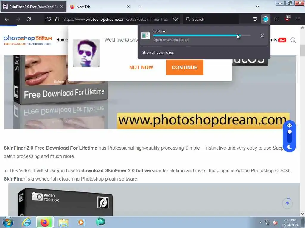
Task: Switch to the SkinFiner 2.0 tab
Action: point(33,7)
